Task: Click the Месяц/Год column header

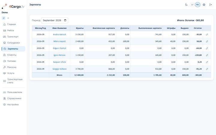Action: pyautogui.click(x=40, y=28)
